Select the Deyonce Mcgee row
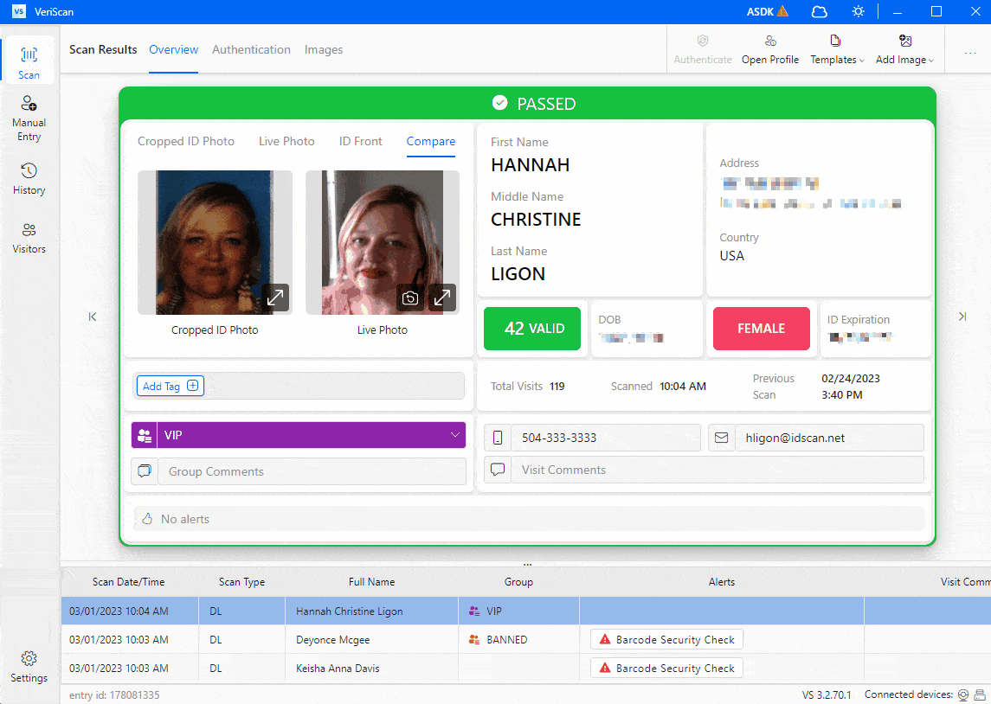991x704 pixels. pyautogui.click(x=526, y=639)
